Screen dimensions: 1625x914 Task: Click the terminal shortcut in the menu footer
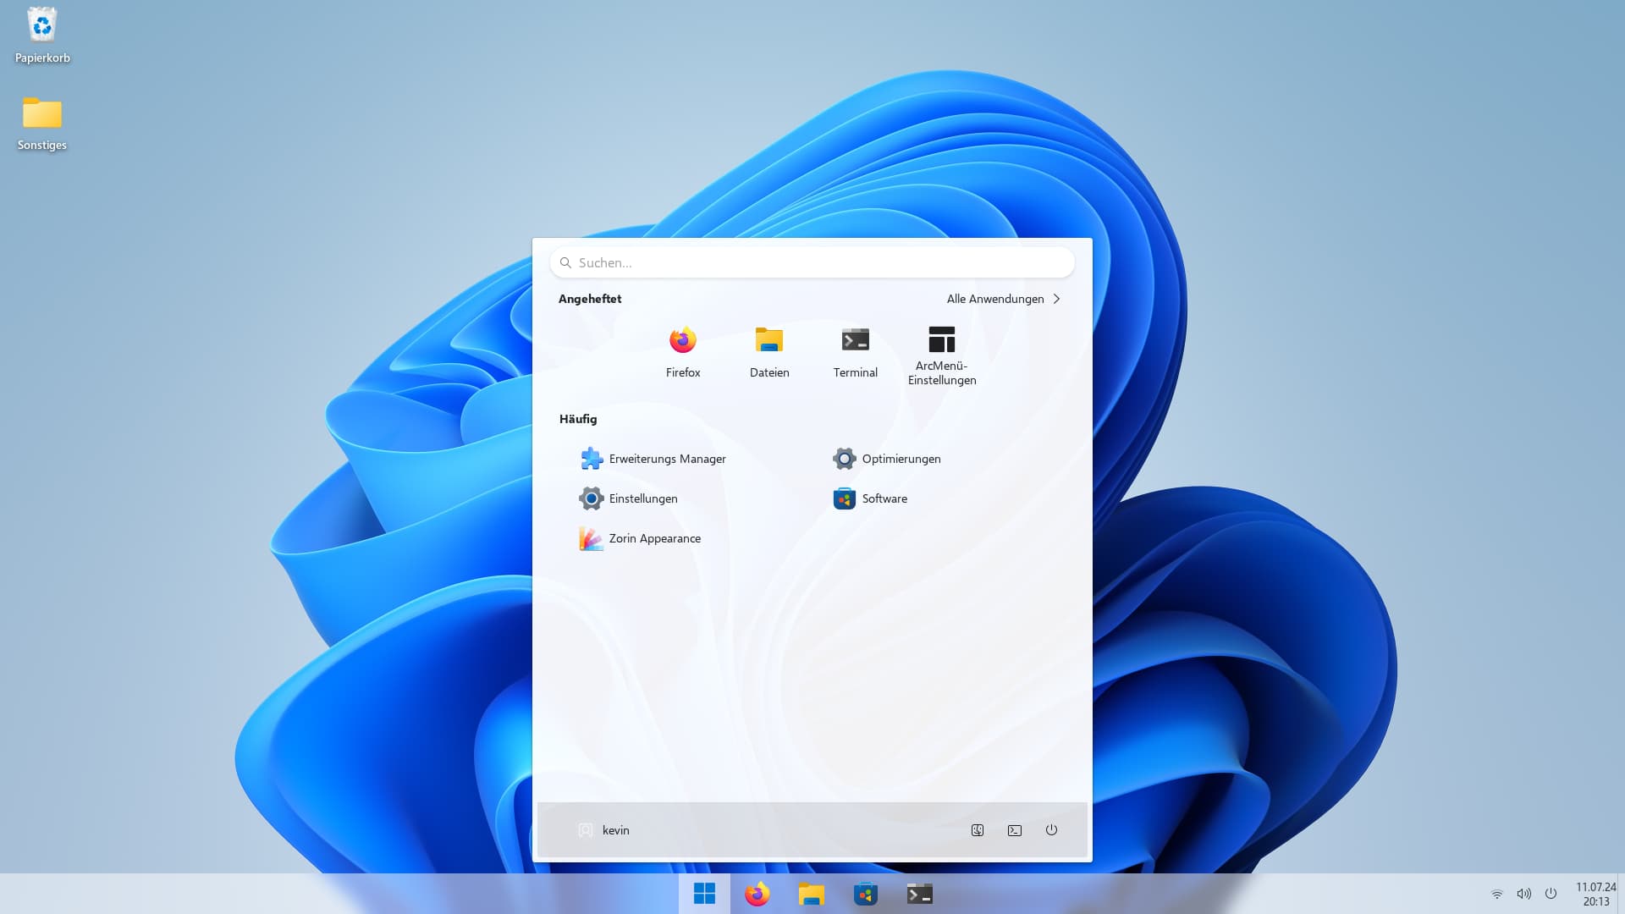pyautogui.click(x=1014, y=830)
